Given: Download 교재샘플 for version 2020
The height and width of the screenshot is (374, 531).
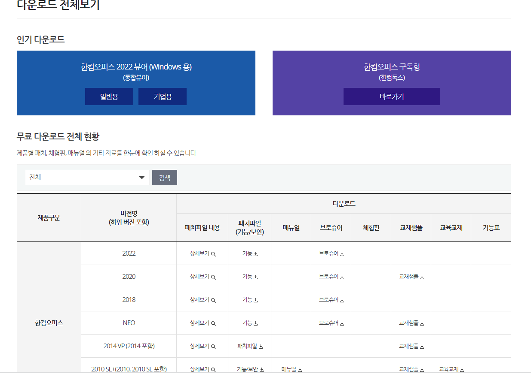Looking at the screenshot, I should click(411, 277).
